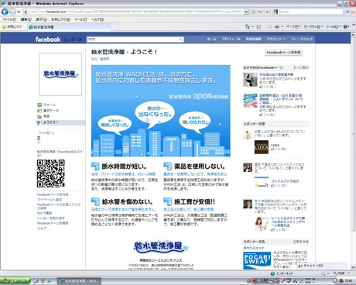Click the お気に入り favorites star button

[x=12, y=26]
